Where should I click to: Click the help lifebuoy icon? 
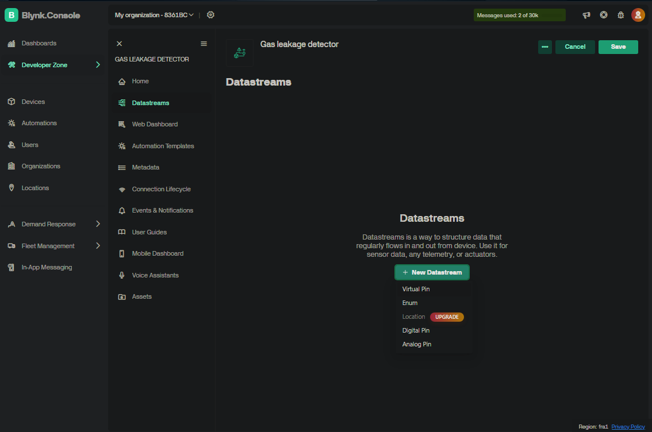(x=604, y=15)
